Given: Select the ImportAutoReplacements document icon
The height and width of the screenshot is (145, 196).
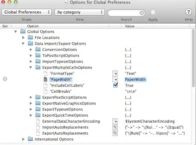Looking at the screenshot, I should (38, 127).
